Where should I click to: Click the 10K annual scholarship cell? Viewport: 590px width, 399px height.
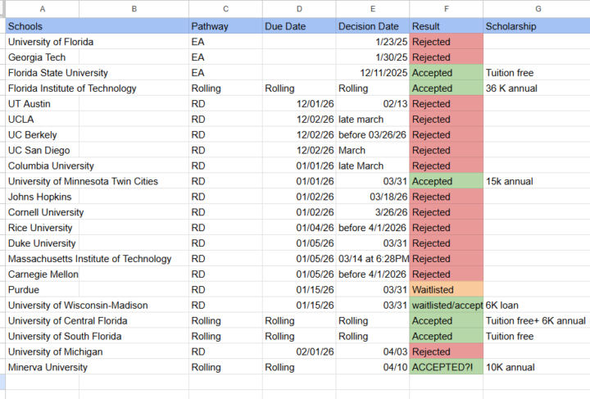[x=537, y=367]
